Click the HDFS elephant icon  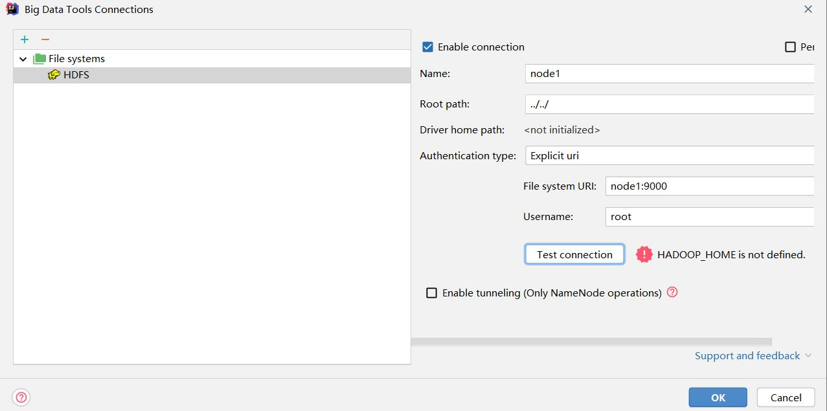tap(54, 75)
